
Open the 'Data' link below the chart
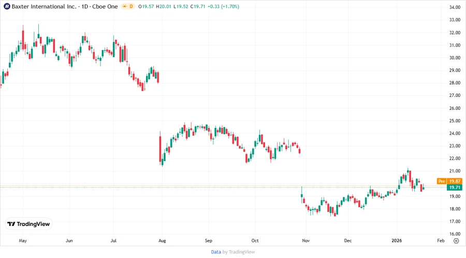point(216,252)
